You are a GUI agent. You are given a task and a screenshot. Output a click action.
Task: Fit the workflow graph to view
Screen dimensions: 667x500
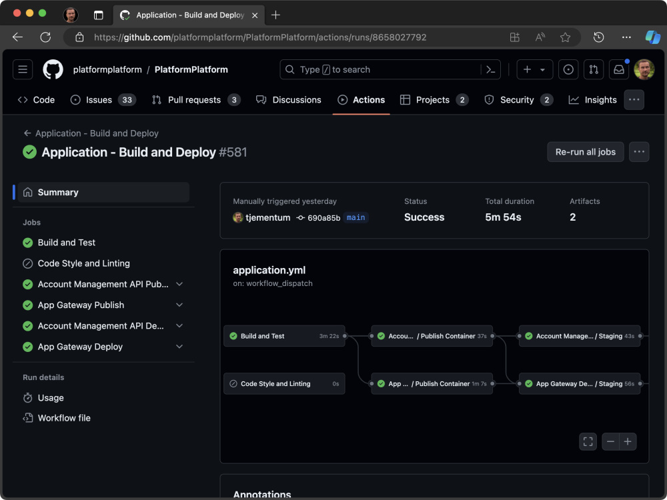(588, 441)
